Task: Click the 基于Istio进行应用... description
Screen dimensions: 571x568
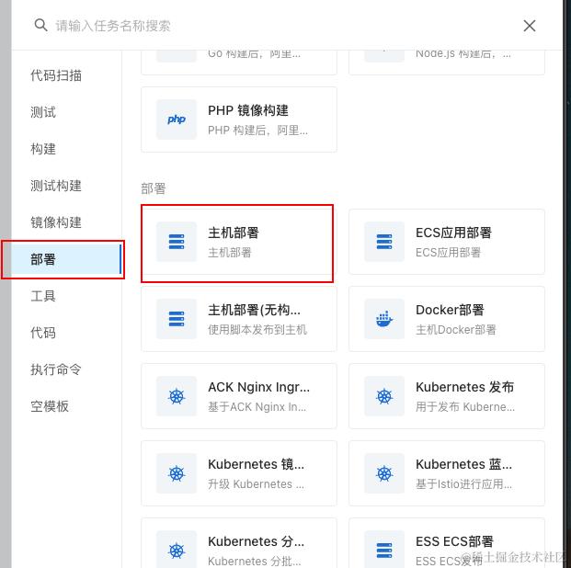Action: point(463,483)
